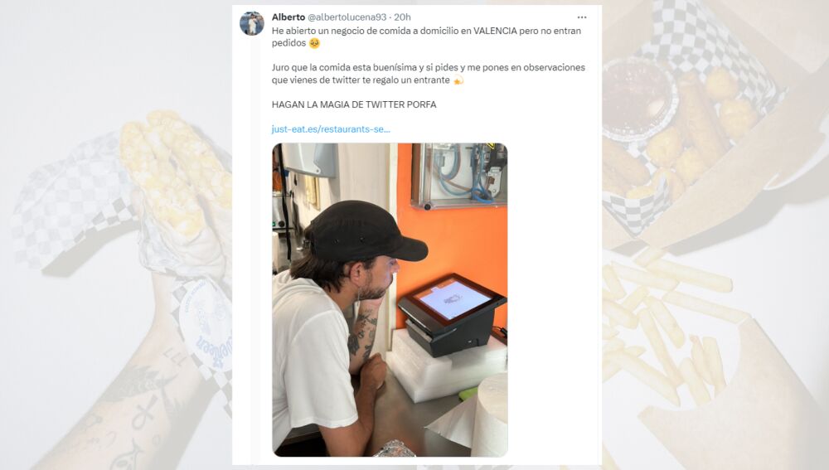Click the electrical box on orange wall
This screenshot has height=470, width=829.
tap(459, 176)
